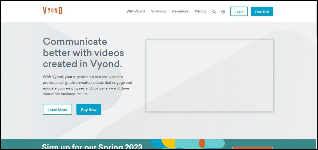Click the Login button
The height and width of the screenshot is (150, 318).
click(x=239, y=12)
